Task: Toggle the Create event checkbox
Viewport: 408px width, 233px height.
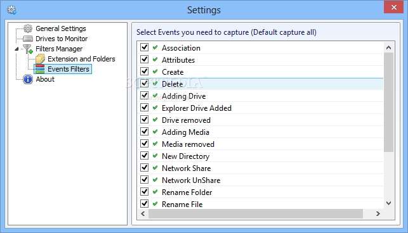Action: tap(145, 72)
